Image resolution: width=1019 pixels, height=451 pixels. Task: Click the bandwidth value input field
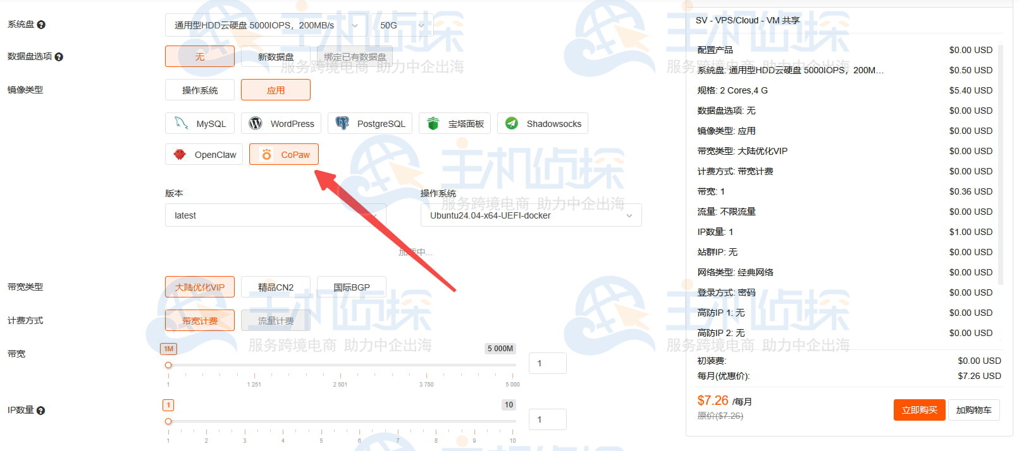548,363
